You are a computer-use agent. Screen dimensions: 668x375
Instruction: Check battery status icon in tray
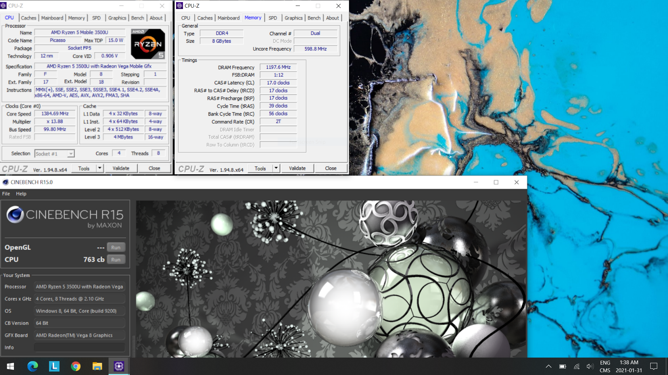tap(563, 366)
